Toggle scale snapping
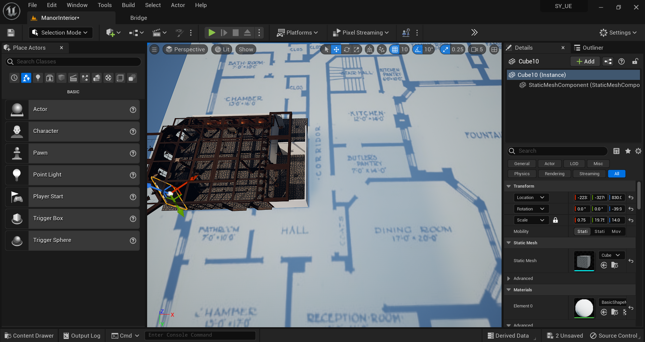This screenshot has height=342, width=645. point(445,49)
